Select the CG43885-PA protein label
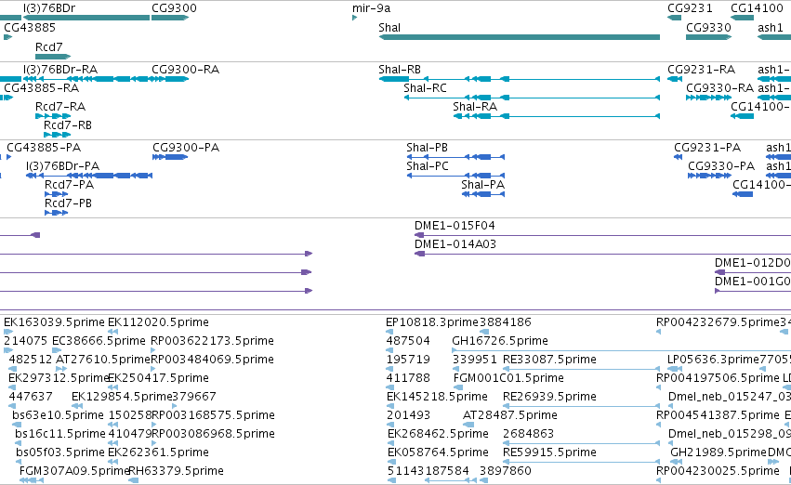This screenshot has width=791, height=485. [x=44, y=147]
